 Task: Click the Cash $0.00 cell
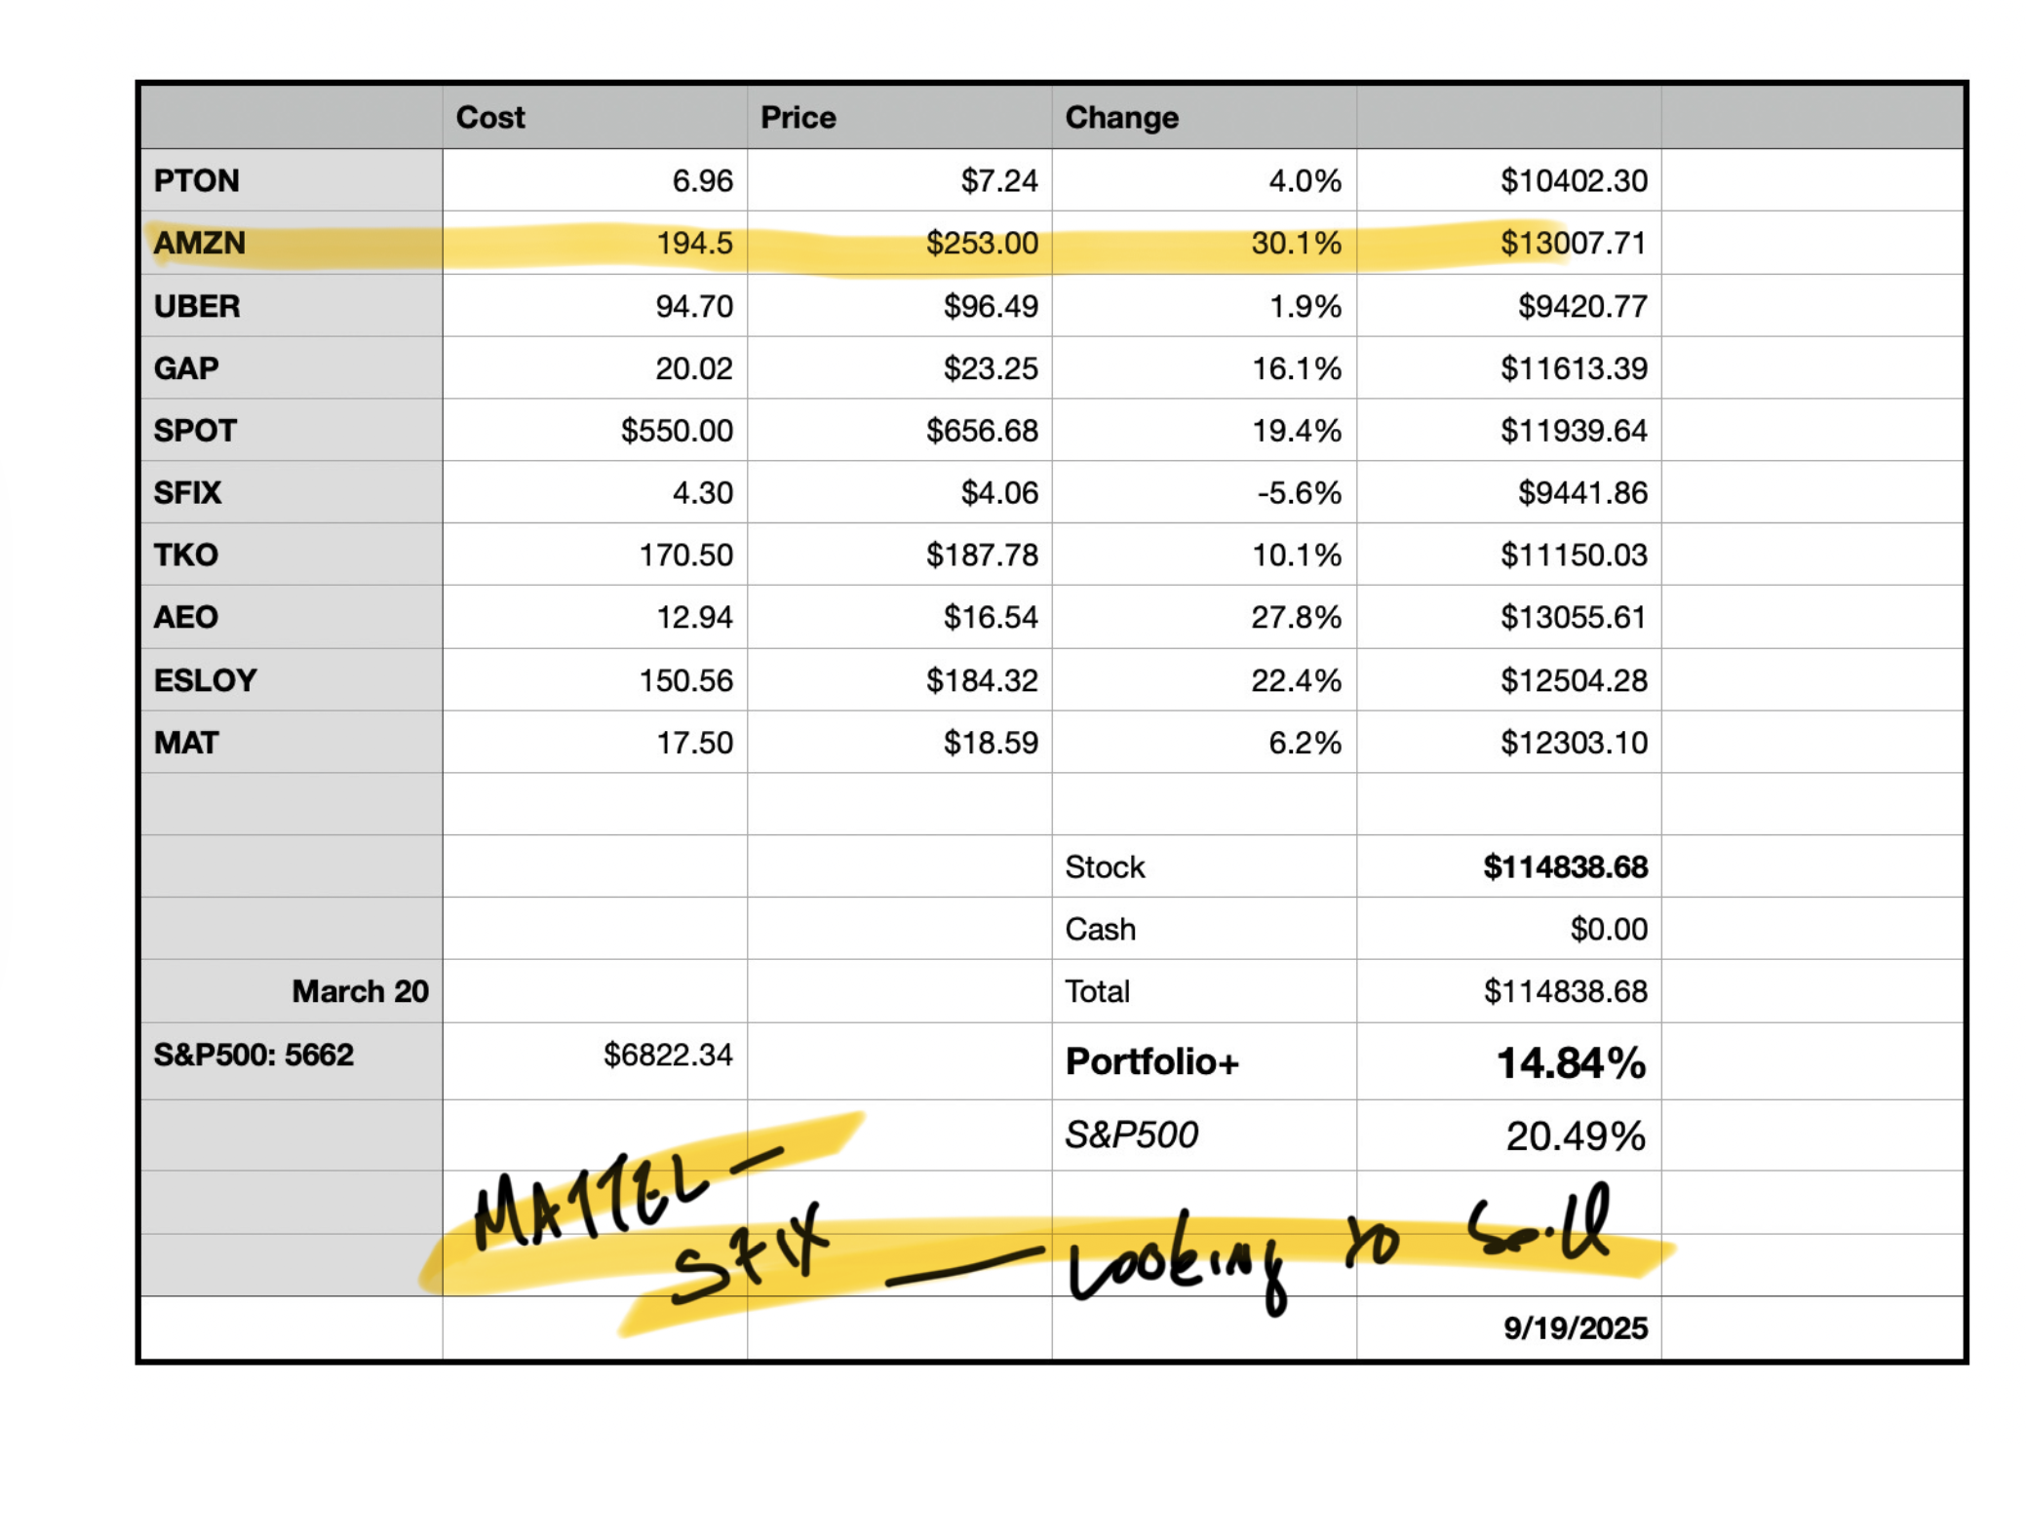click(x=1608, y=929)
